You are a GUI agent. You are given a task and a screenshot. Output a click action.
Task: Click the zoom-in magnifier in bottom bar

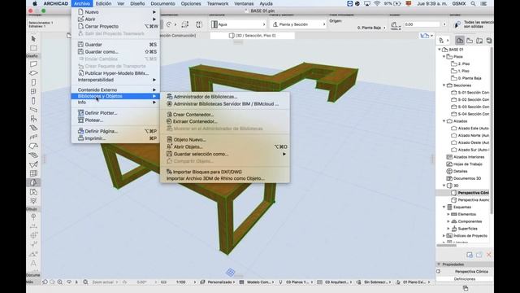(60, 282)
